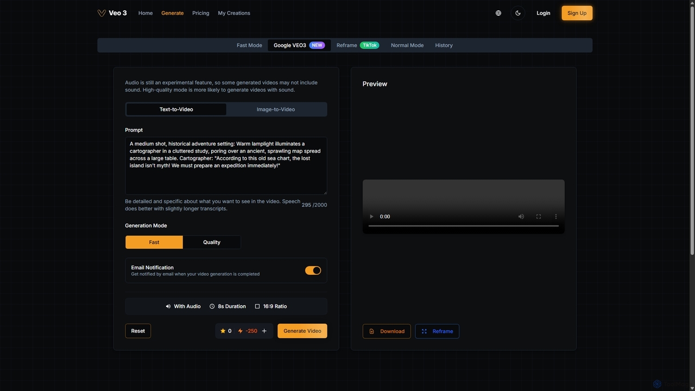
Task: Go to Home page
Action: pos(146,13)
